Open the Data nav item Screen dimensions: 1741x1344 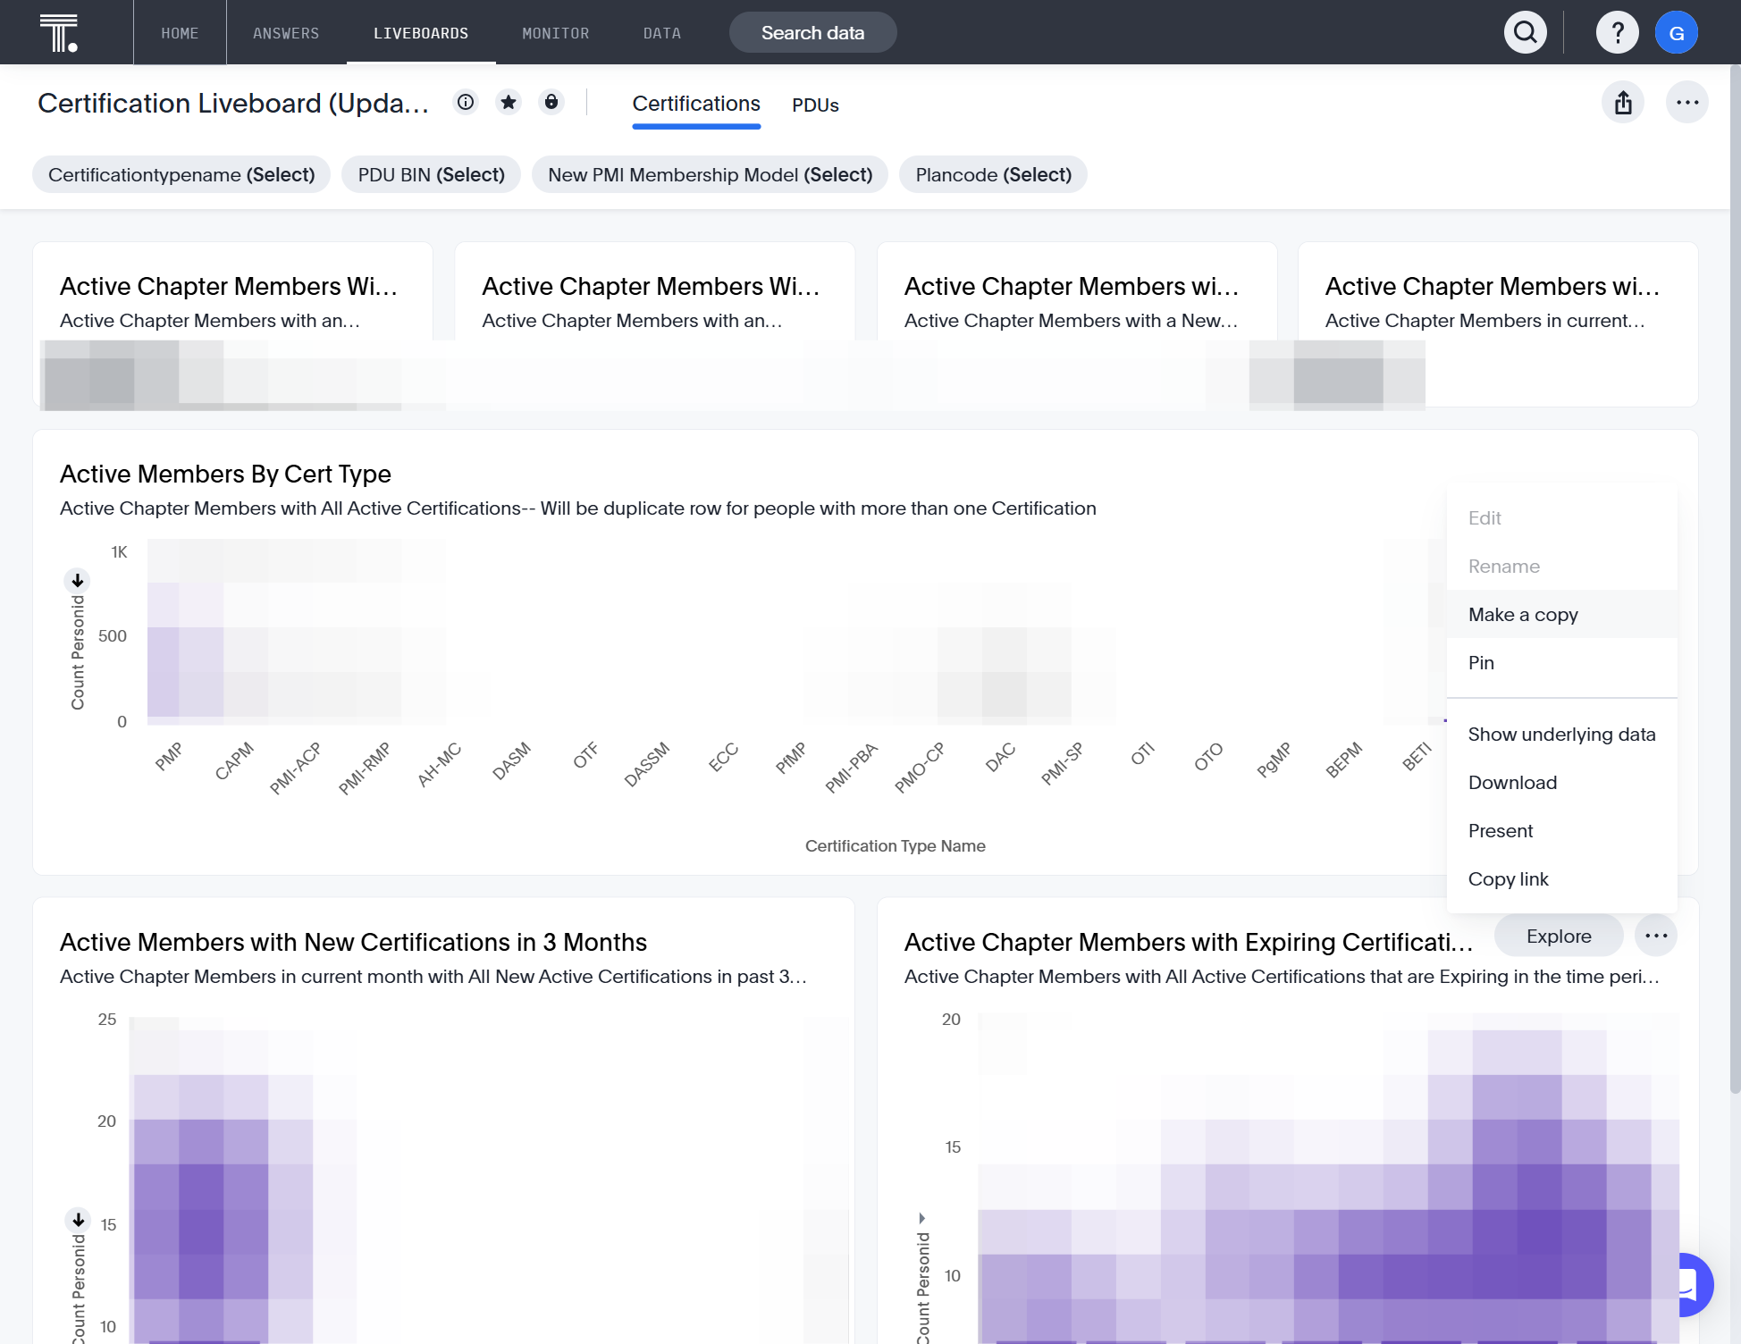coord(662,33)
